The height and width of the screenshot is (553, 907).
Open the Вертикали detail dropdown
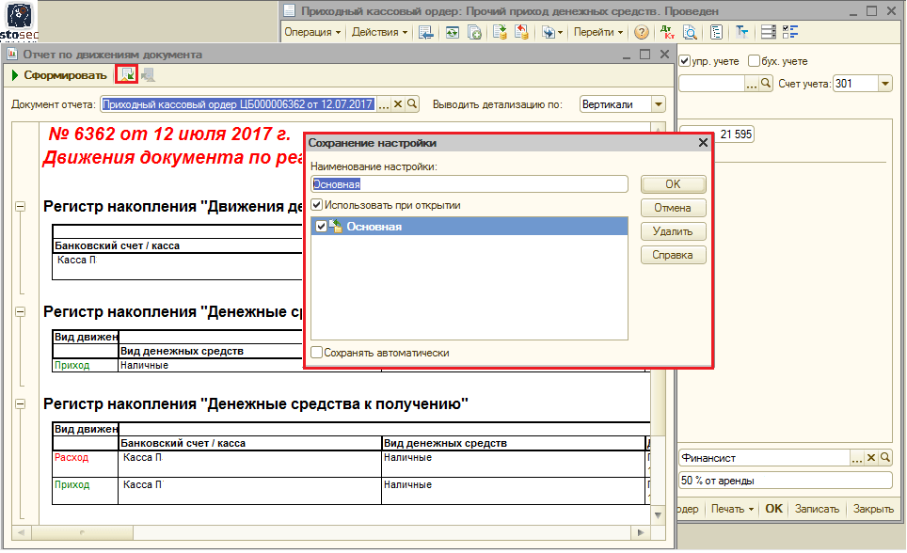(659, 104)
